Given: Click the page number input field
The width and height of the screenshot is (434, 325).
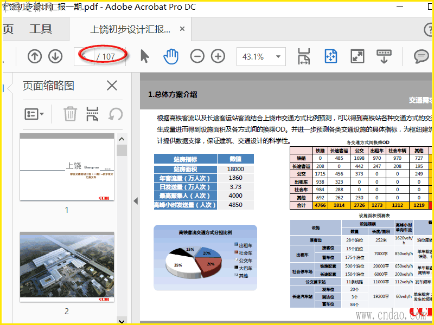Looking at the screenshot, I should click(84, 57).
